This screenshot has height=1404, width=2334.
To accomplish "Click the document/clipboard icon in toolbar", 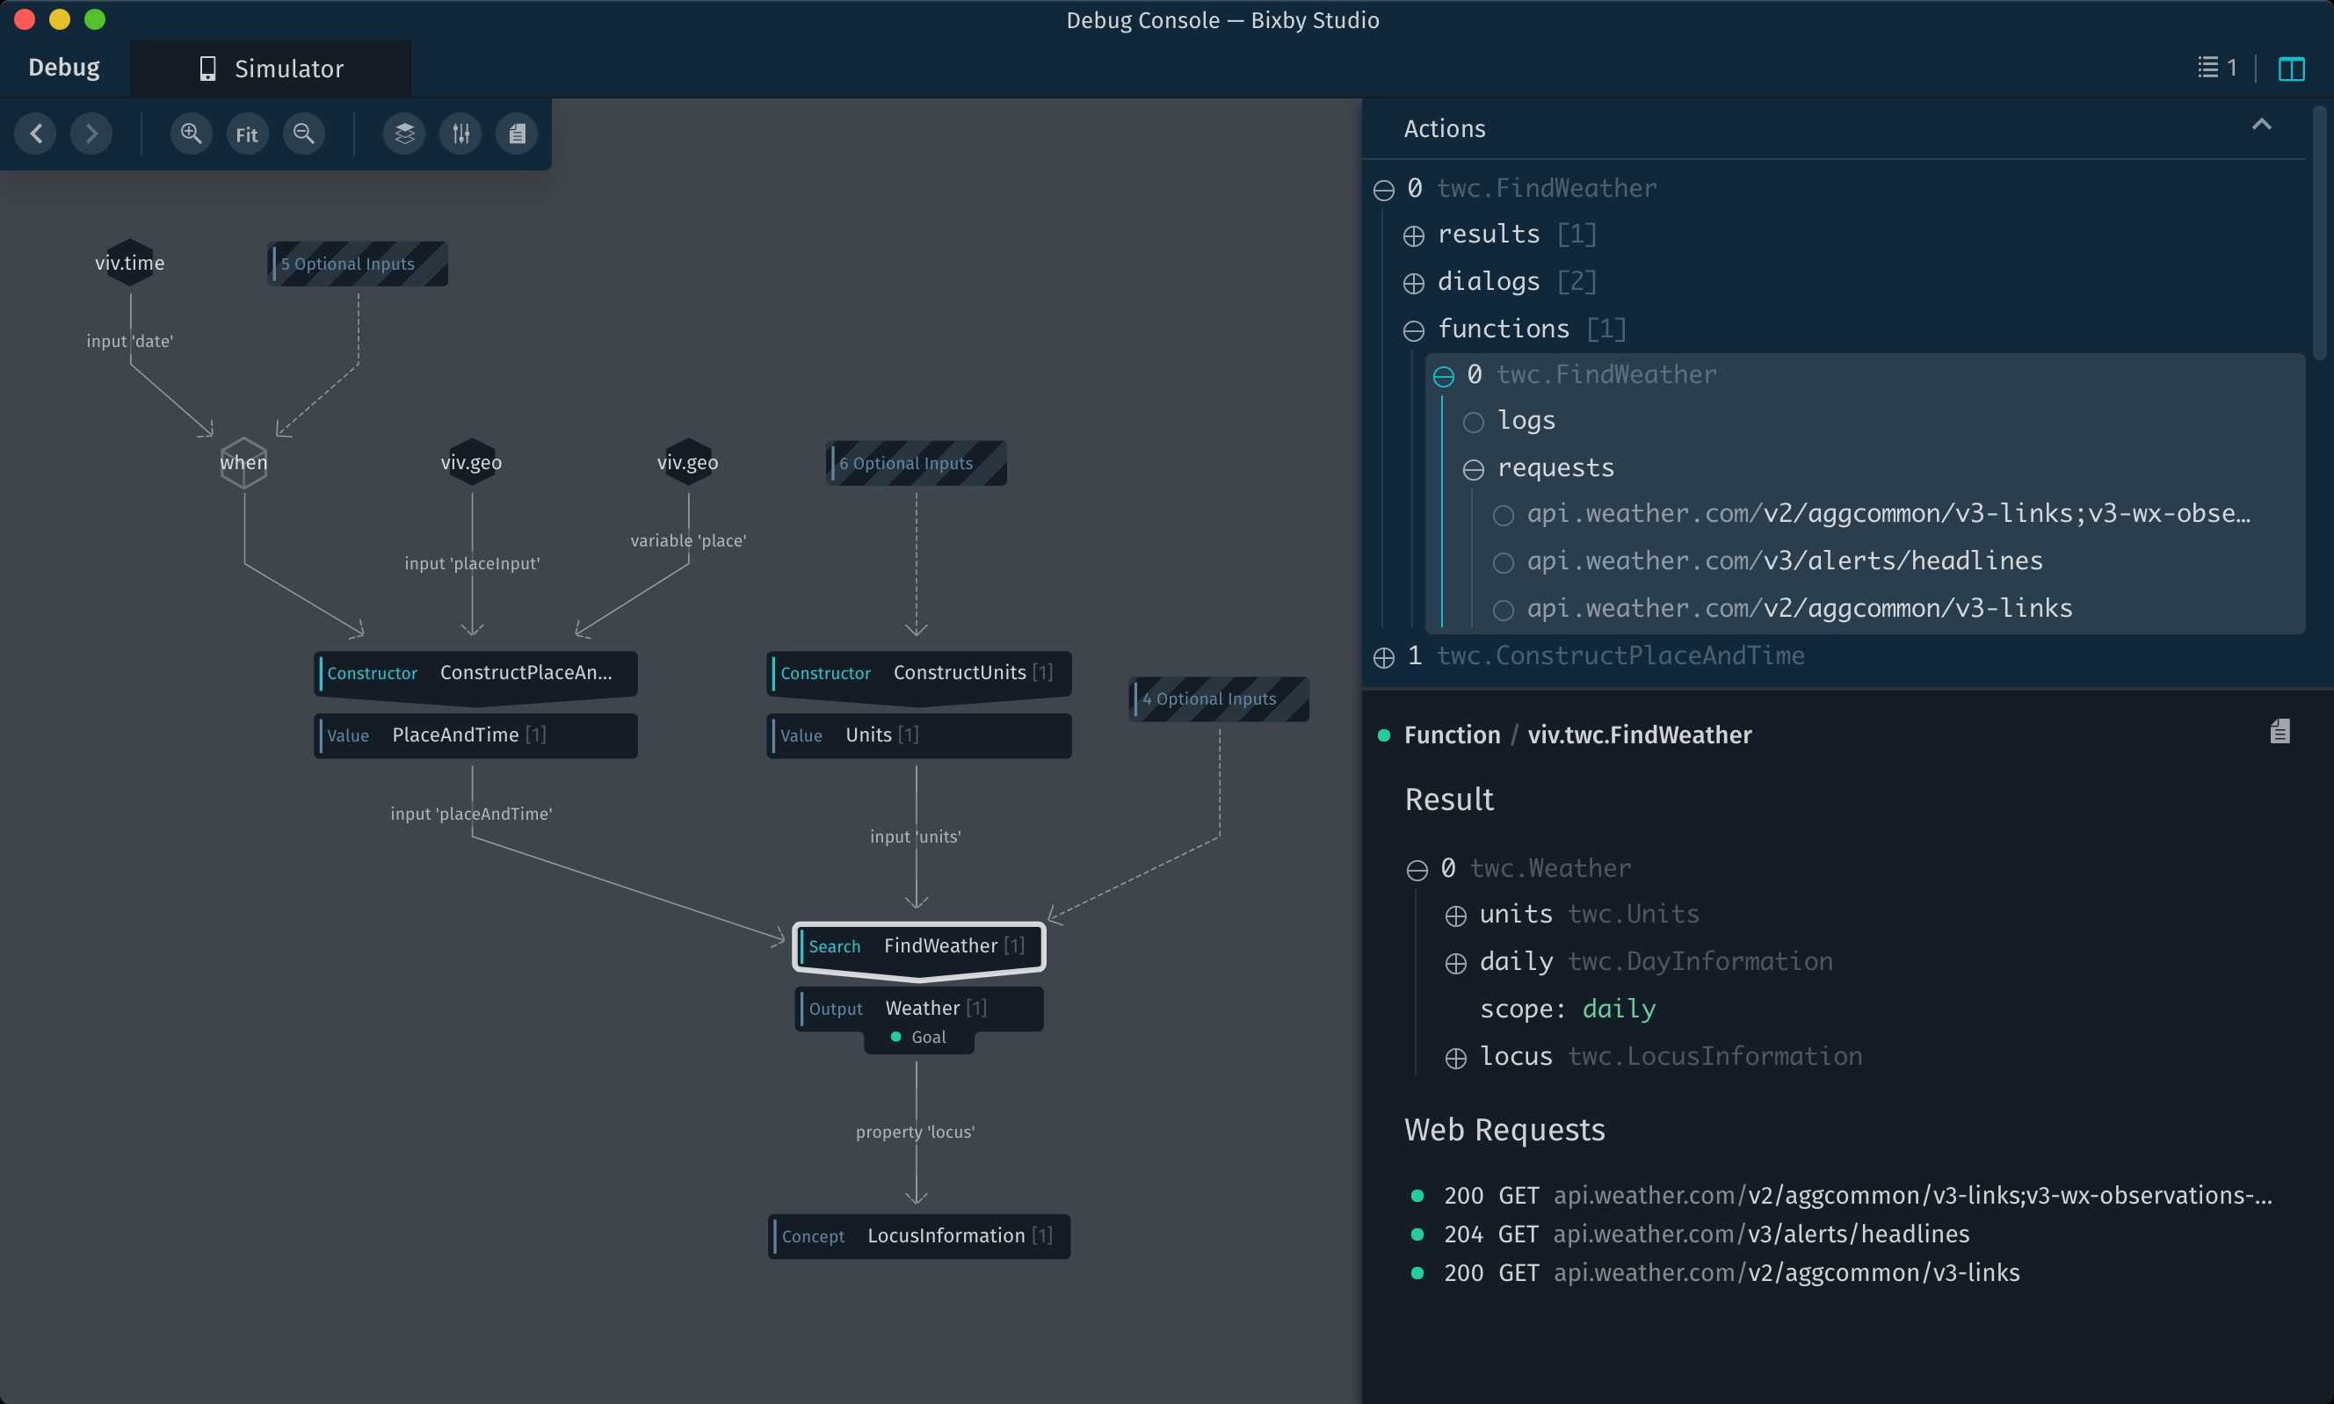I will coord(515,134).
